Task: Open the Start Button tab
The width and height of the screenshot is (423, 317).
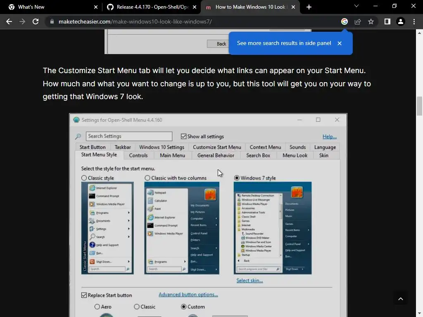Action: [x=93, y=147]
